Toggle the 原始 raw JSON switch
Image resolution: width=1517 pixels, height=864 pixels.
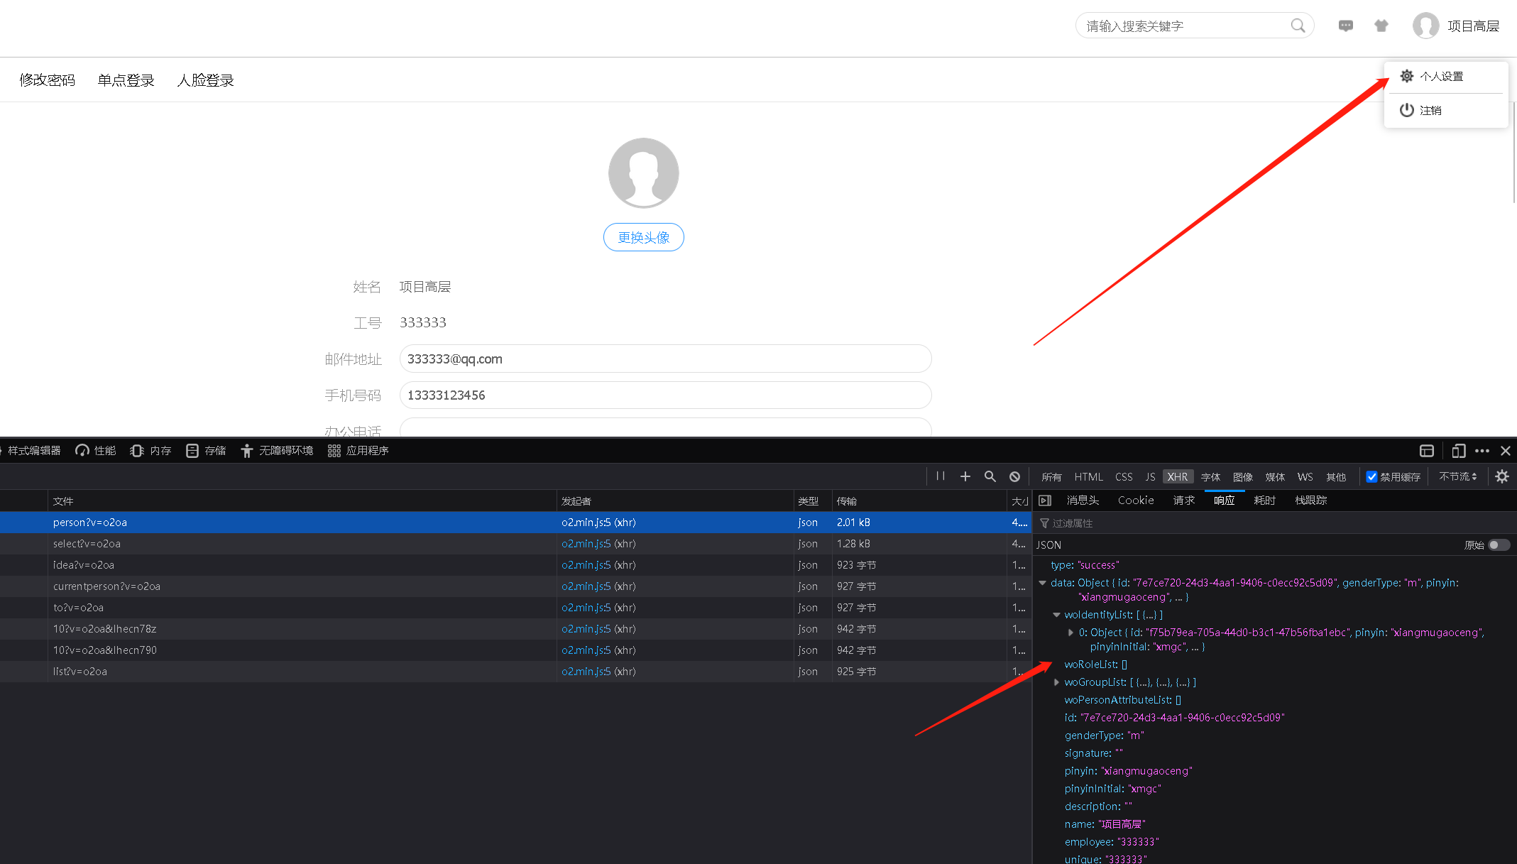[1498, 545]
